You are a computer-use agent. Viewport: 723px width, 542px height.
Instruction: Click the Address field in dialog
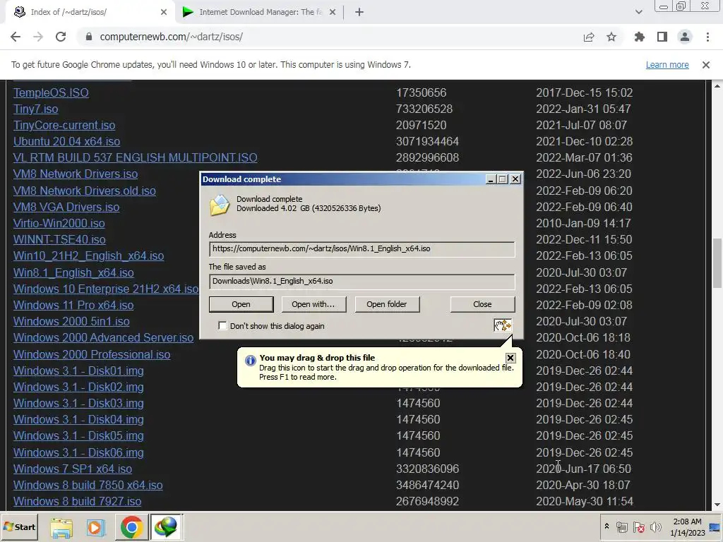[x=362, y=249]
